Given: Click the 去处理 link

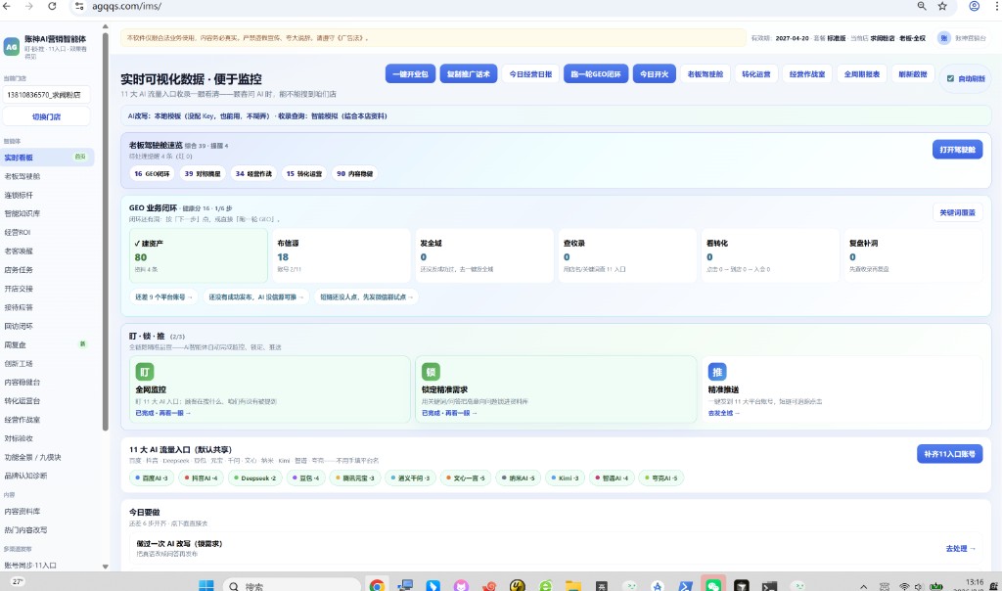Looking at the screenshot, I should [961, 548].
